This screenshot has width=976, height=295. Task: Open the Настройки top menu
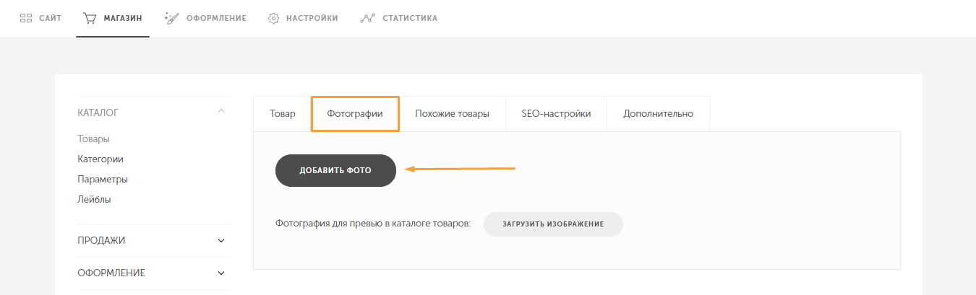pos(303,18)
